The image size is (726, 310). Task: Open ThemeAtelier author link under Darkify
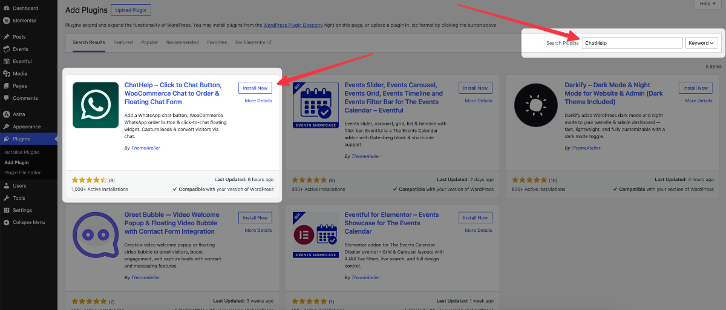586,148
